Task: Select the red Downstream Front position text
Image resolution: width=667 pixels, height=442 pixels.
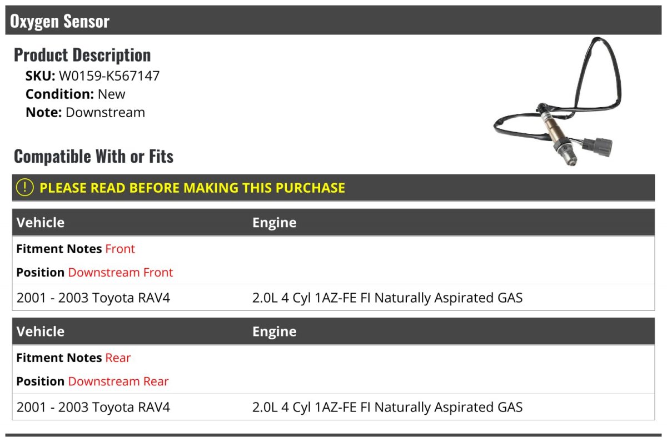Action: 121,272
